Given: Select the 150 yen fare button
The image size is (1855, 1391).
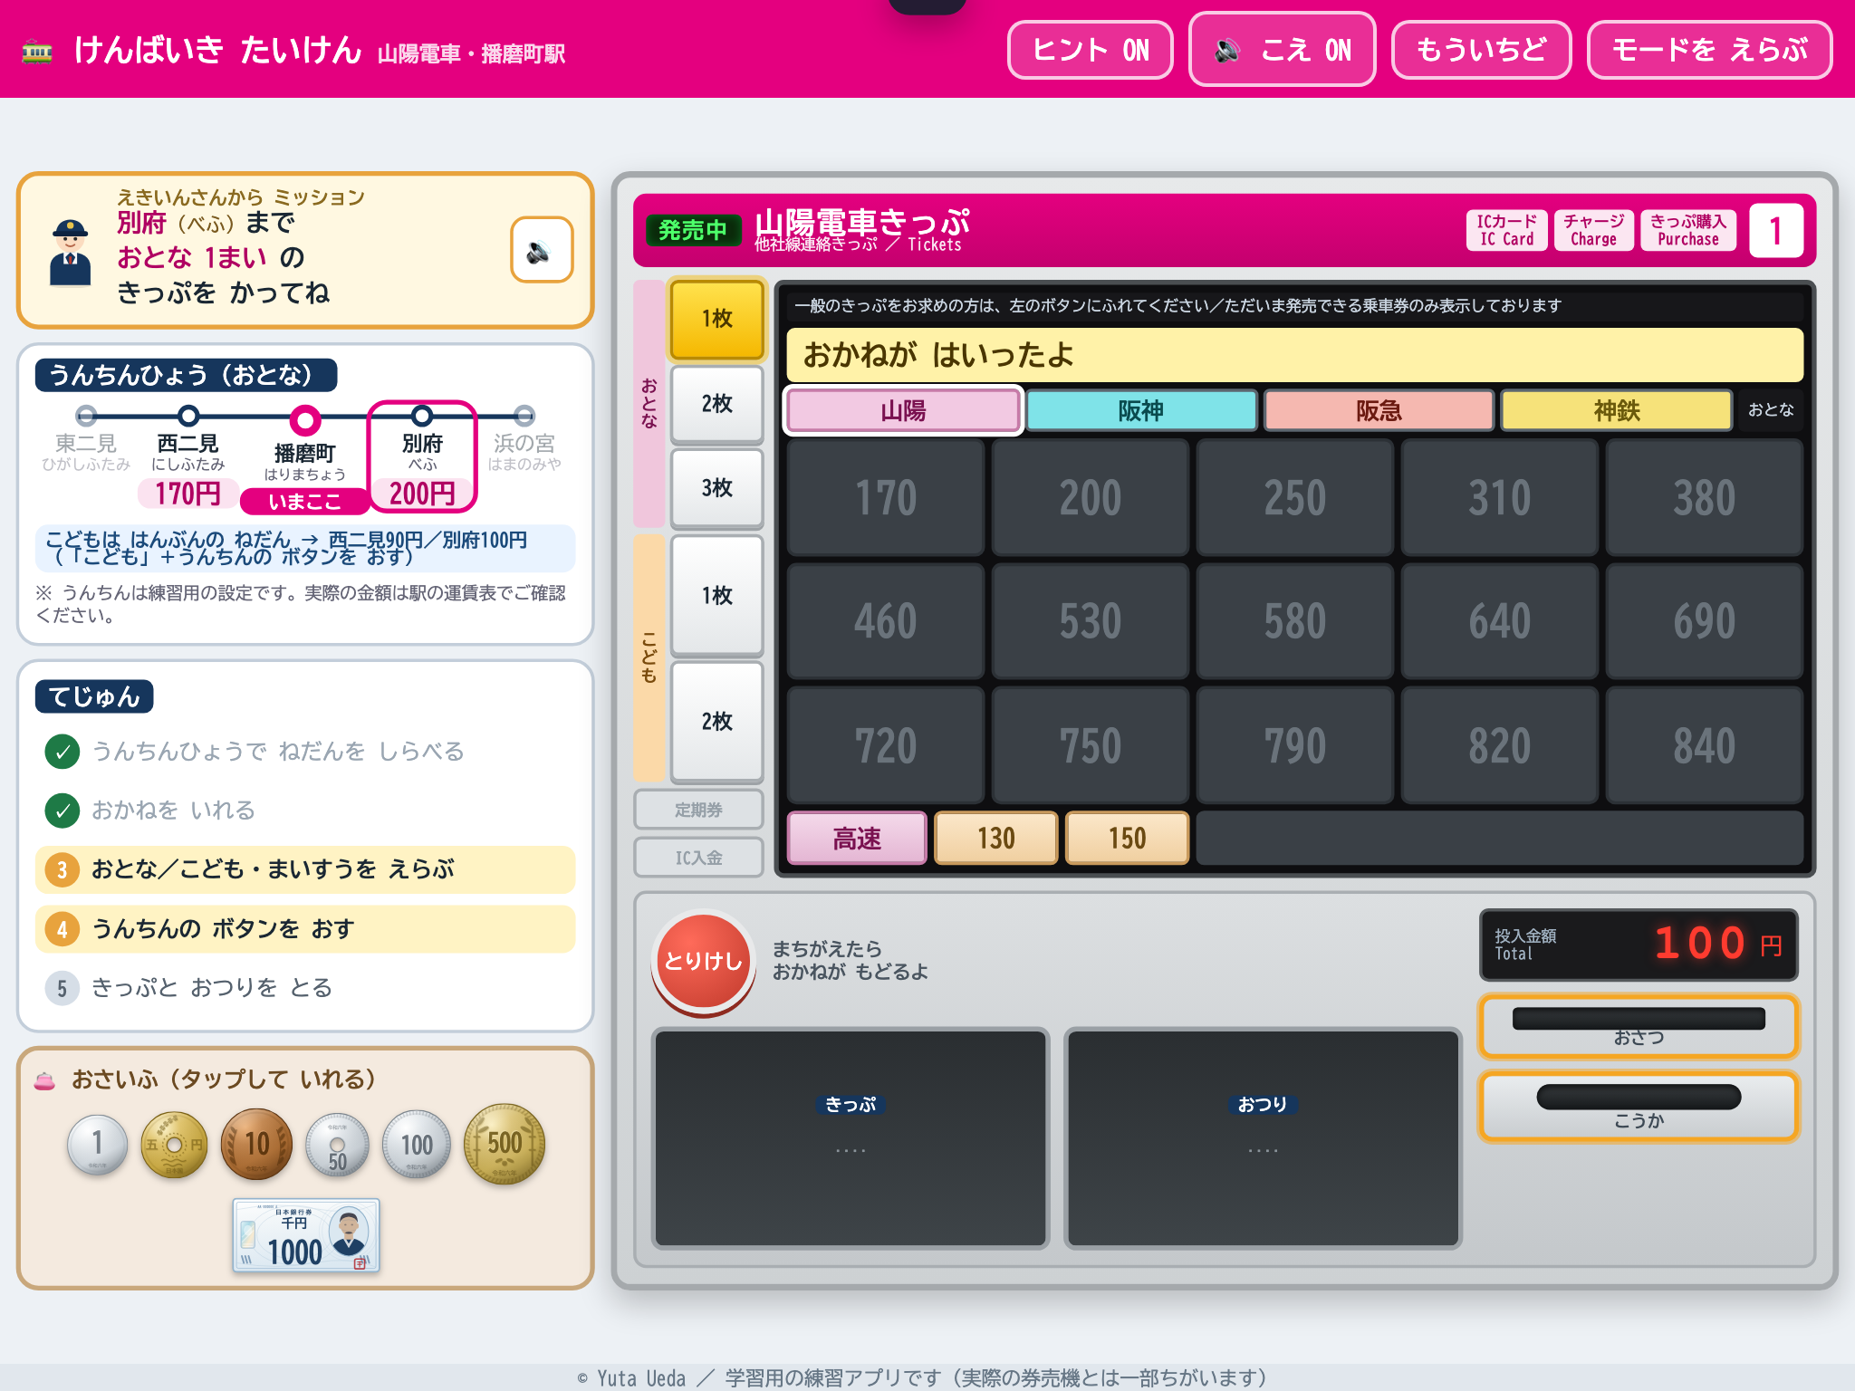Looking at the screenshot, I should coord(1128,839).
